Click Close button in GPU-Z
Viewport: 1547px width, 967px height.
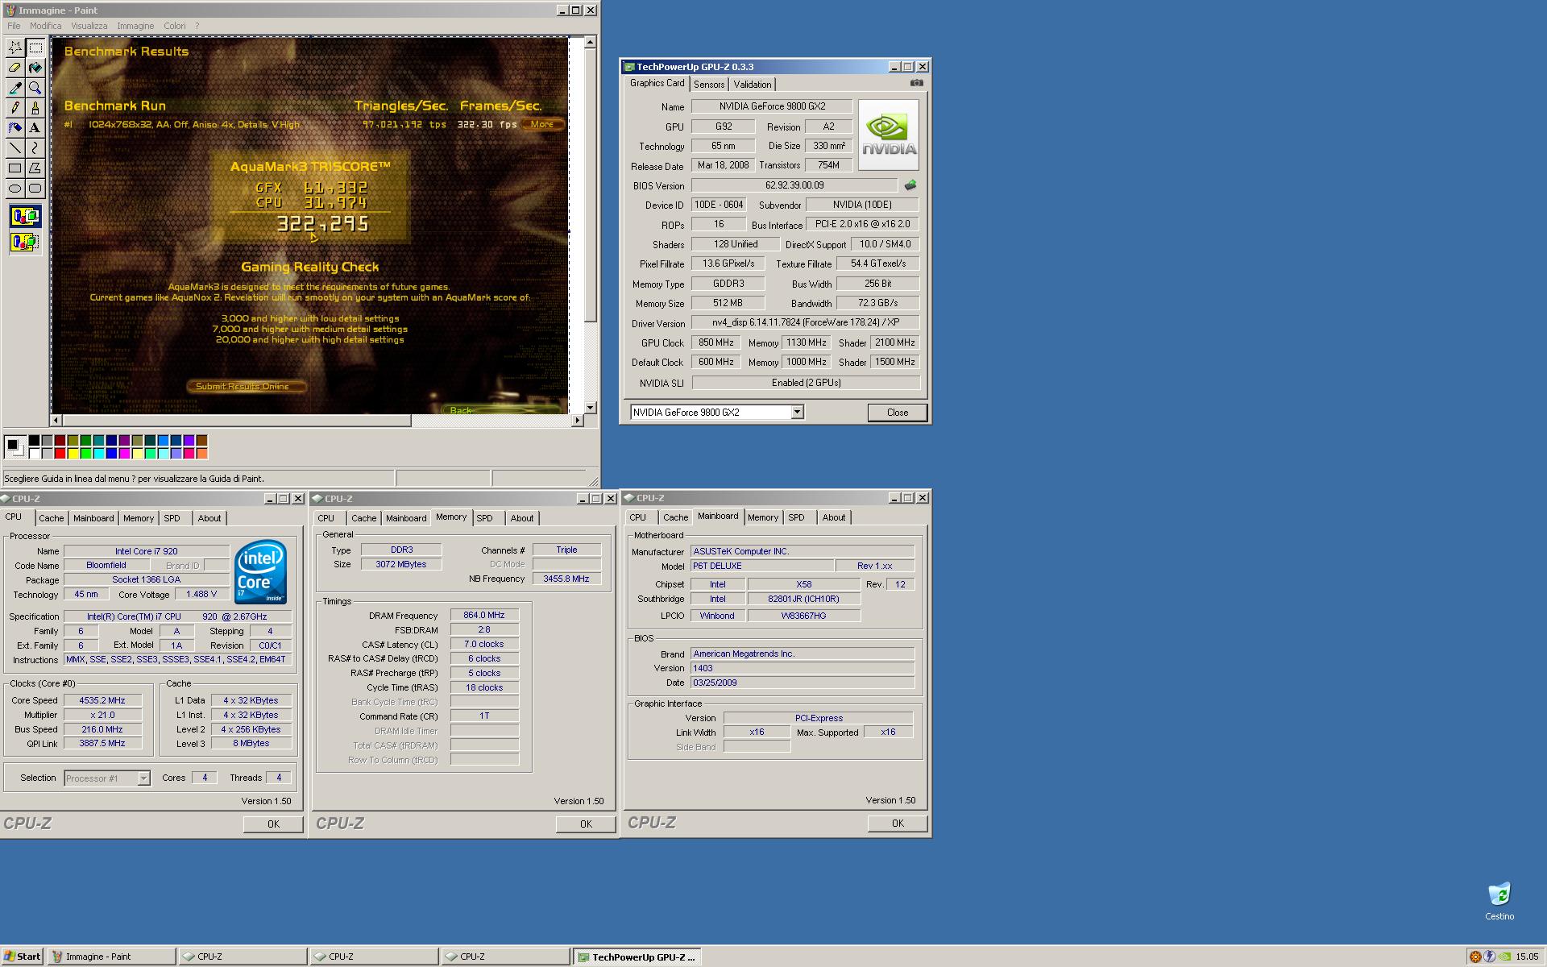(898, 413)
